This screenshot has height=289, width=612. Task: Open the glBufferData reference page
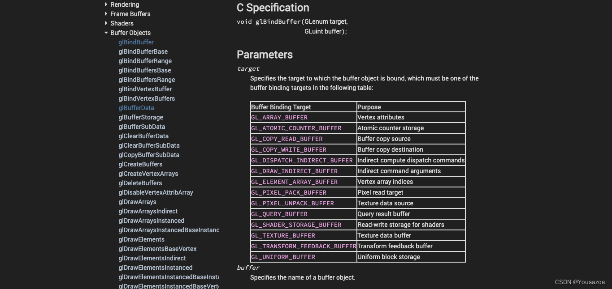[x=136, y=108]
